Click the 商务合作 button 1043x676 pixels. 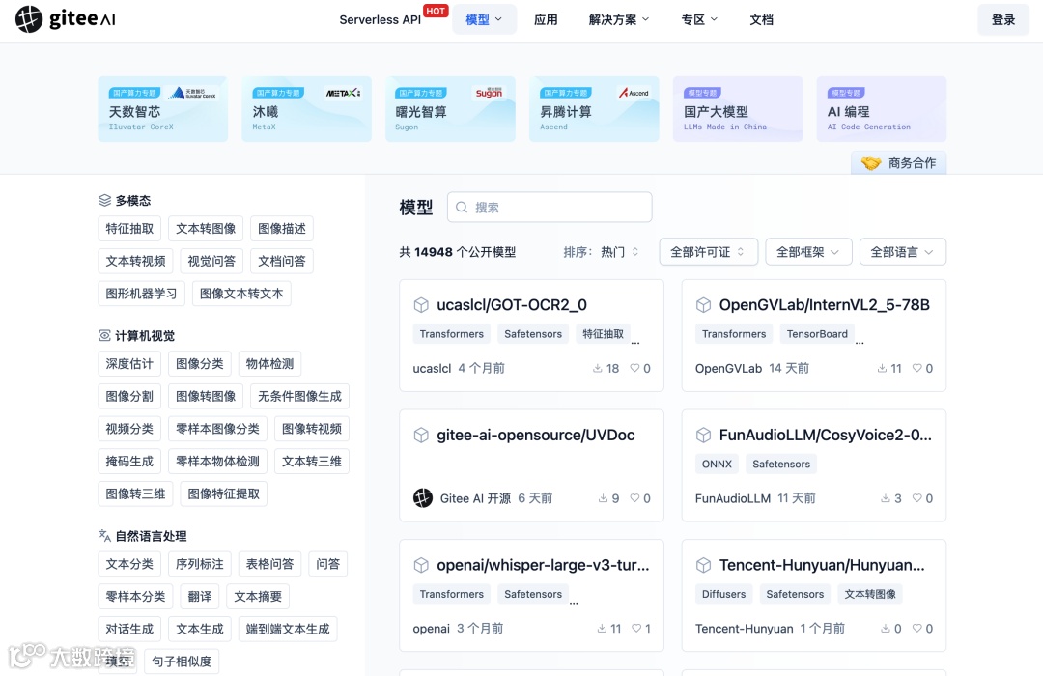click(899, 163)
